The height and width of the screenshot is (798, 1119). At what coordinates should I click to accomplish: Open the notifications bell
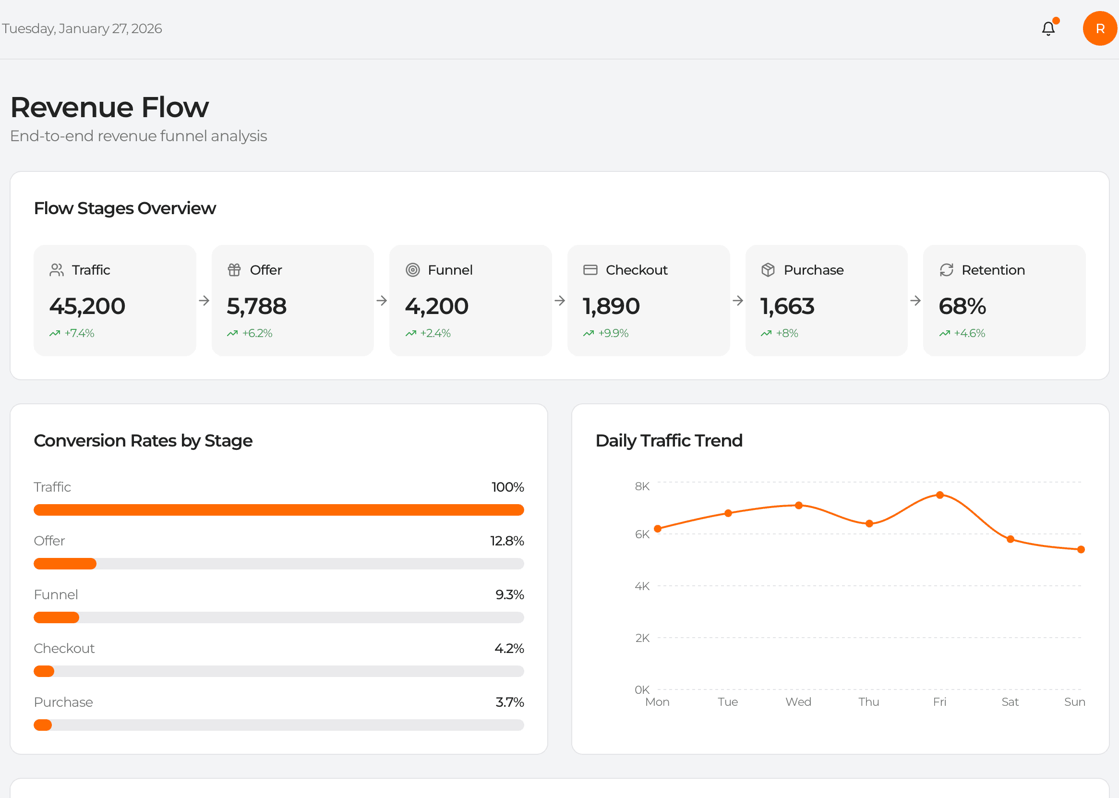(x=1048, y=28)
